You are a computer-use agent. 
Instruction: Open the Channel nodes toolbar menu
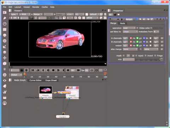[5, 30]
